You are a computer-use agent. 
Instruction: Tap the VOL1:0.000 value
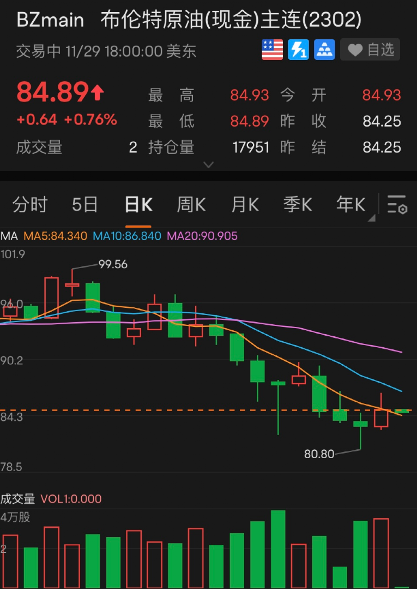click(x=71, y=499)
